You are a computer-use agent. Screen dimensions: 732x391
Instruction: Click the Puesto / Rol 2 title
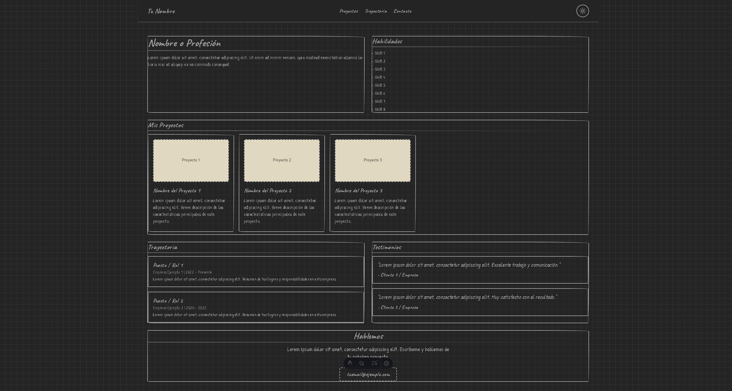tap(168, 301)
